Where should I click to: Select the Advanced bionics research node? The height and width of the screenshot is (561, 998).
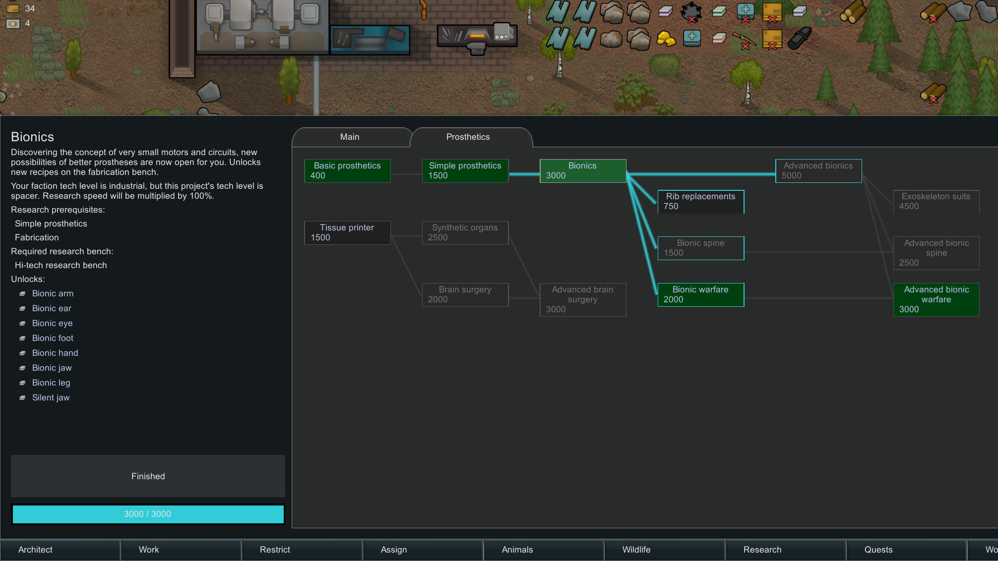[818, 170]
